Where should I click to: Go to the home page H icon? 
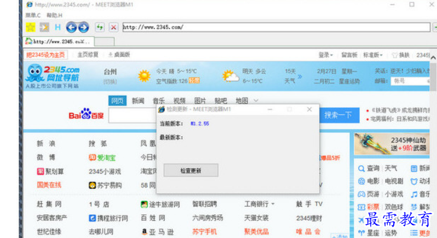click(58, 27)
